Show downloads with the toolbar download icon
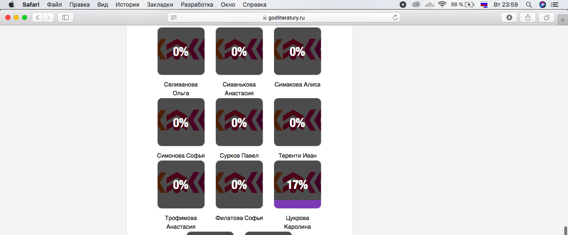The width and height of the screenshot is (568, 235). click(x=509, y=17)
